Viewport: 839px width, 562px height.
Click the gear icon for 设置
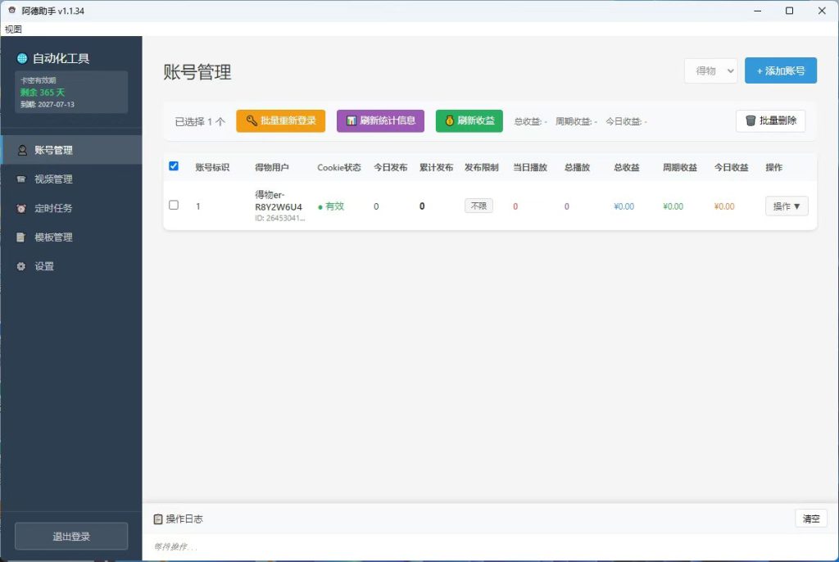click(x=20, y=266)
